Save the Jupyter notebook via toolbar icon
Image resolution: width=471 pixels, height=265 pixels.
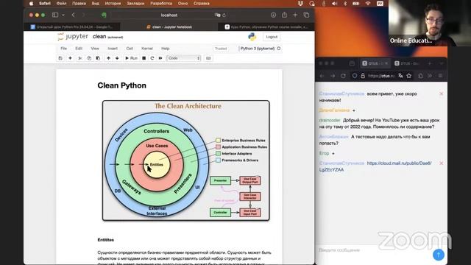pyautogui.click(x=60, y=58)
